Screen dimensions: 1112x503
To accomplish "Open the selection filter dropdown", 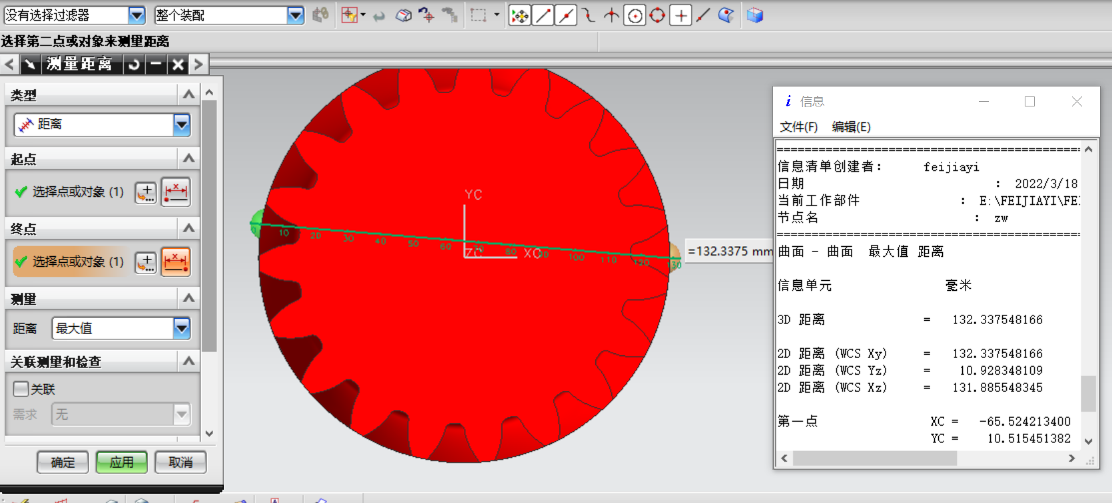I will pos(137,15).
